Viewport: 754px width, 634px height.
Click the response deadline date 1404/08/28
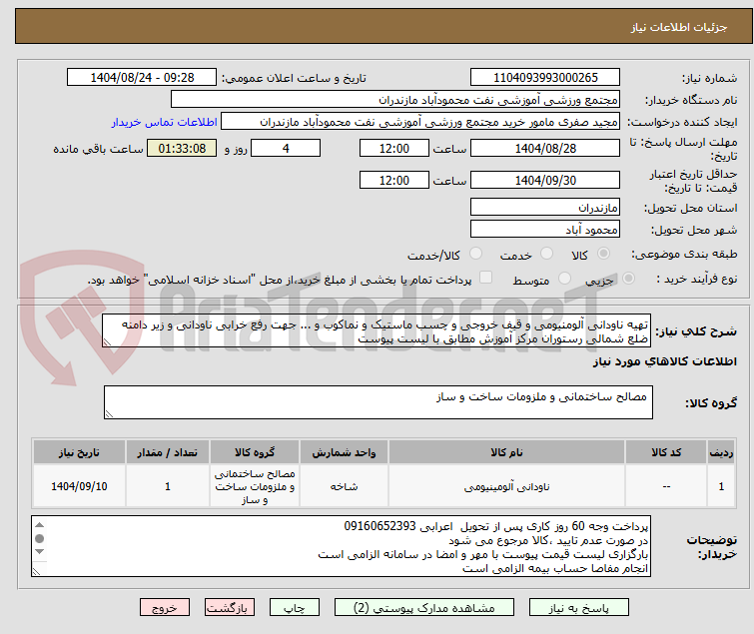[545, 148]
